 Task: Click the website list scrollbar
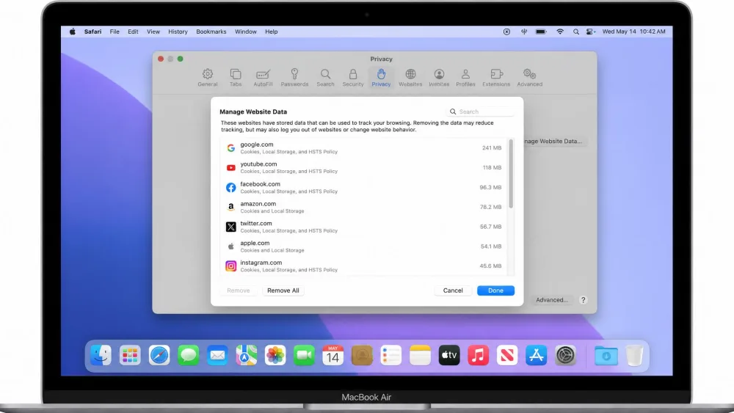click(x=511, y=174)
